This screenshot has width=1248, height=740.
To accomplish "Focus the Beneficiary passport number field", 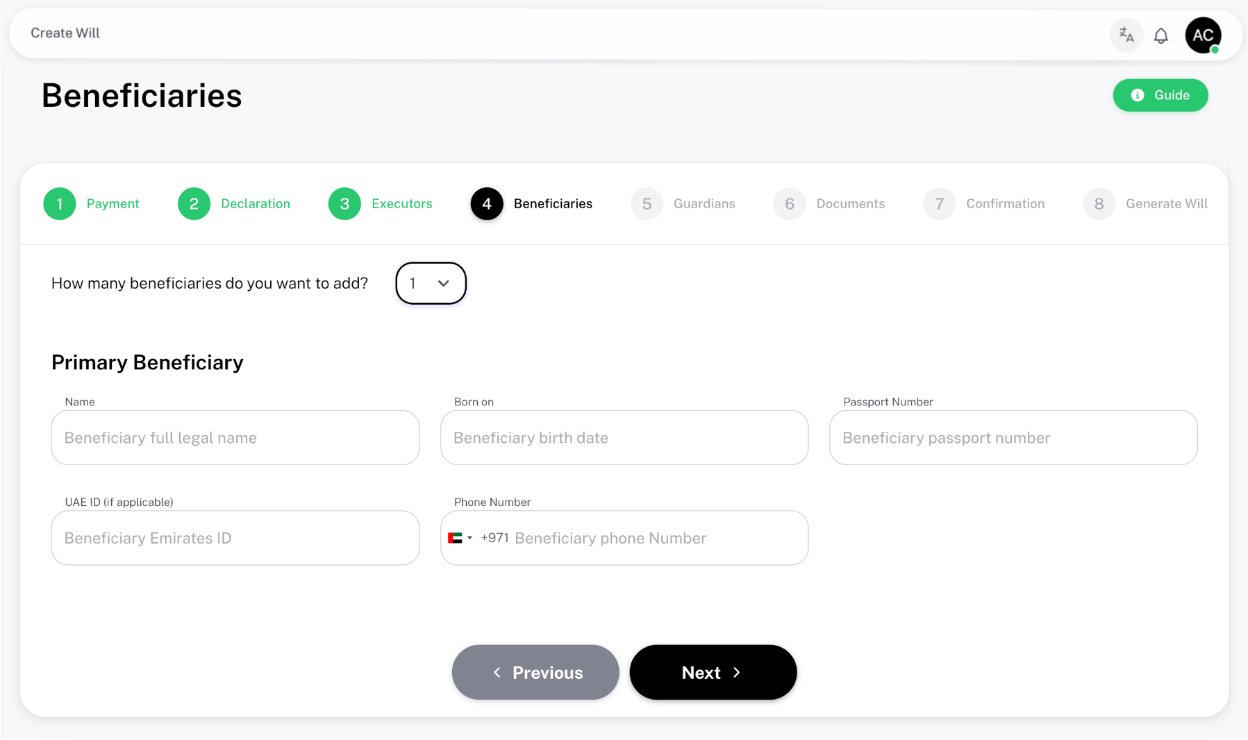I will click(1013, 438).
